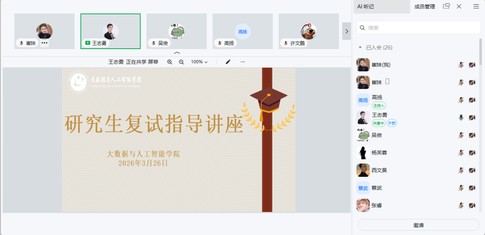
Task: Click the member list scrollbar
Action: (x=481, y=51)
